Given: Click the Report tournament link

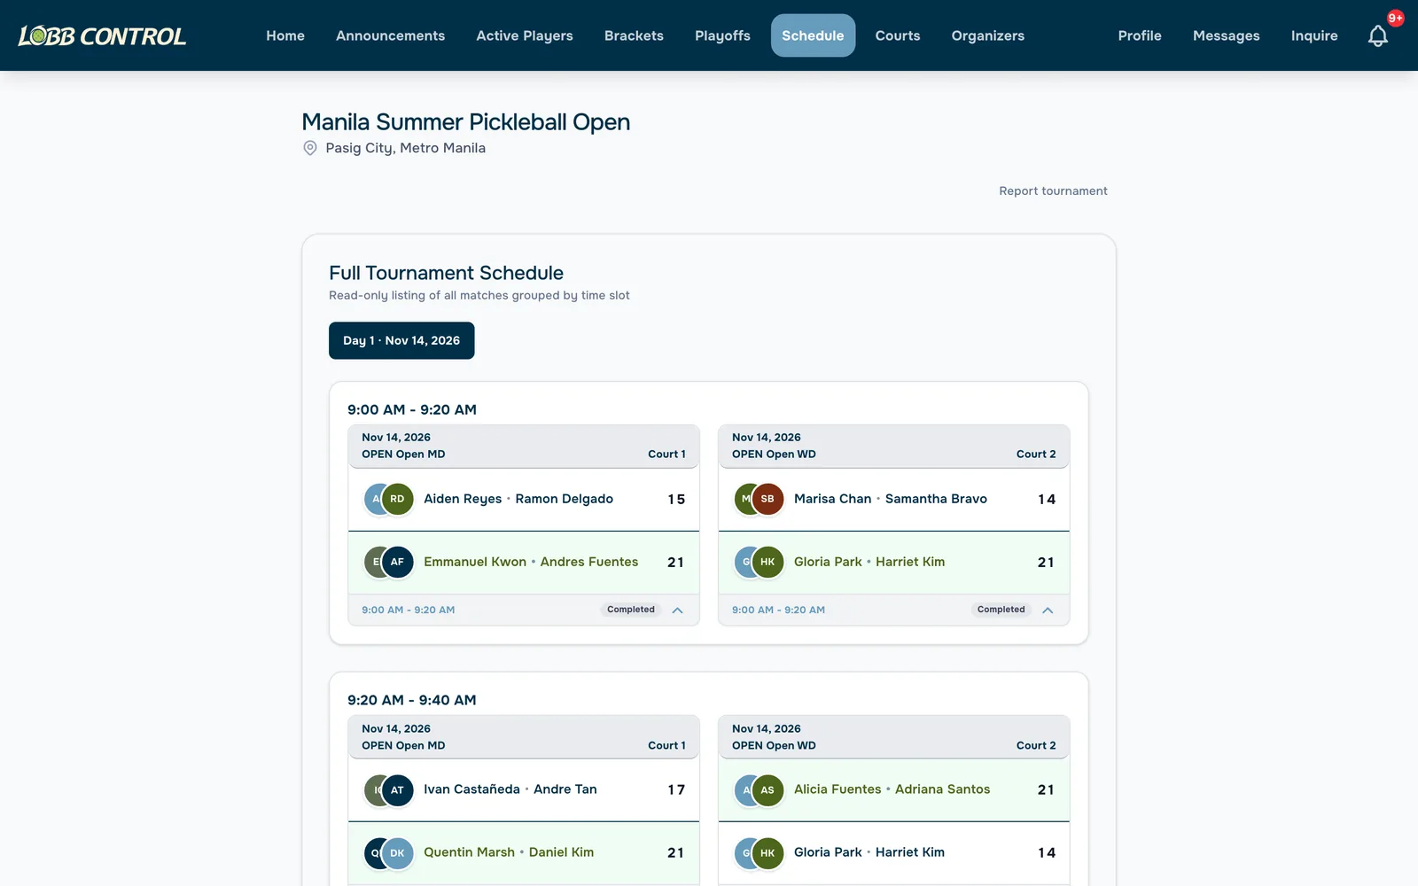Looking at the screenshot, I should (1053, 190).
